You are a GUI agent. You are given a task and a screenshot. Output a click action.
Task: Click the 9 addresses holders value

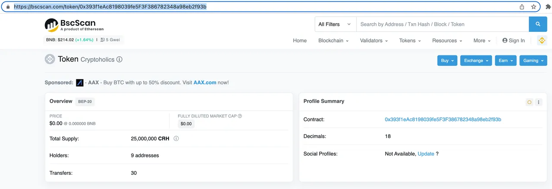point(145,155)
